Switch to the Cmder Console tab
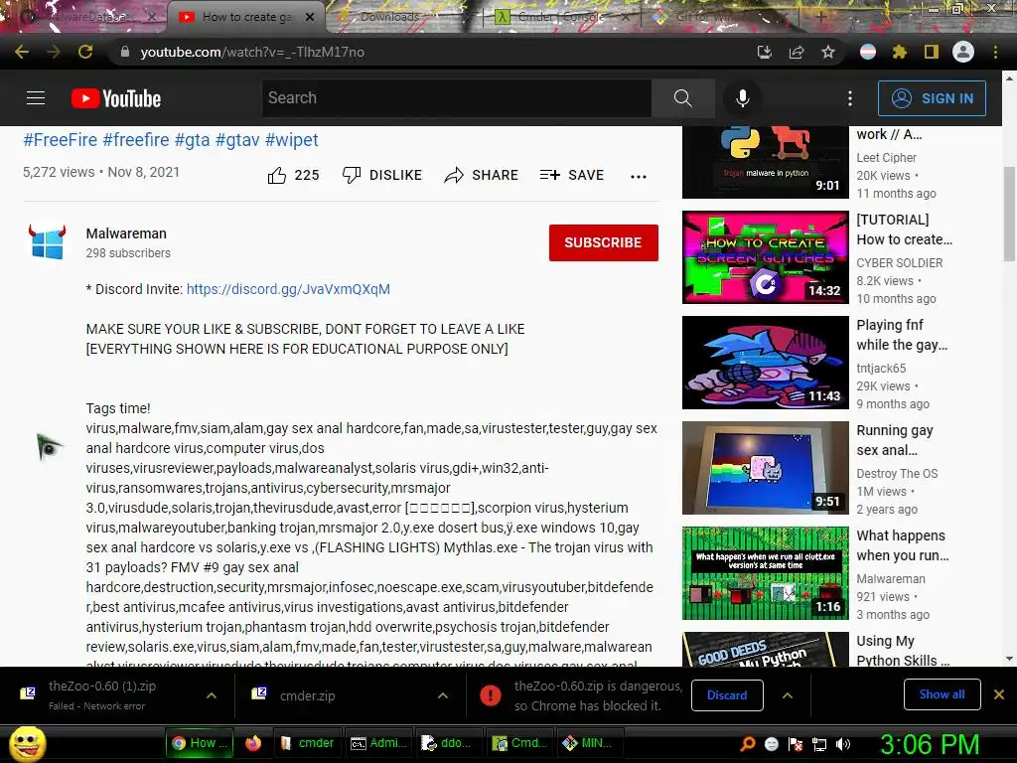1017x763 pixels. (x=560, y=17)
